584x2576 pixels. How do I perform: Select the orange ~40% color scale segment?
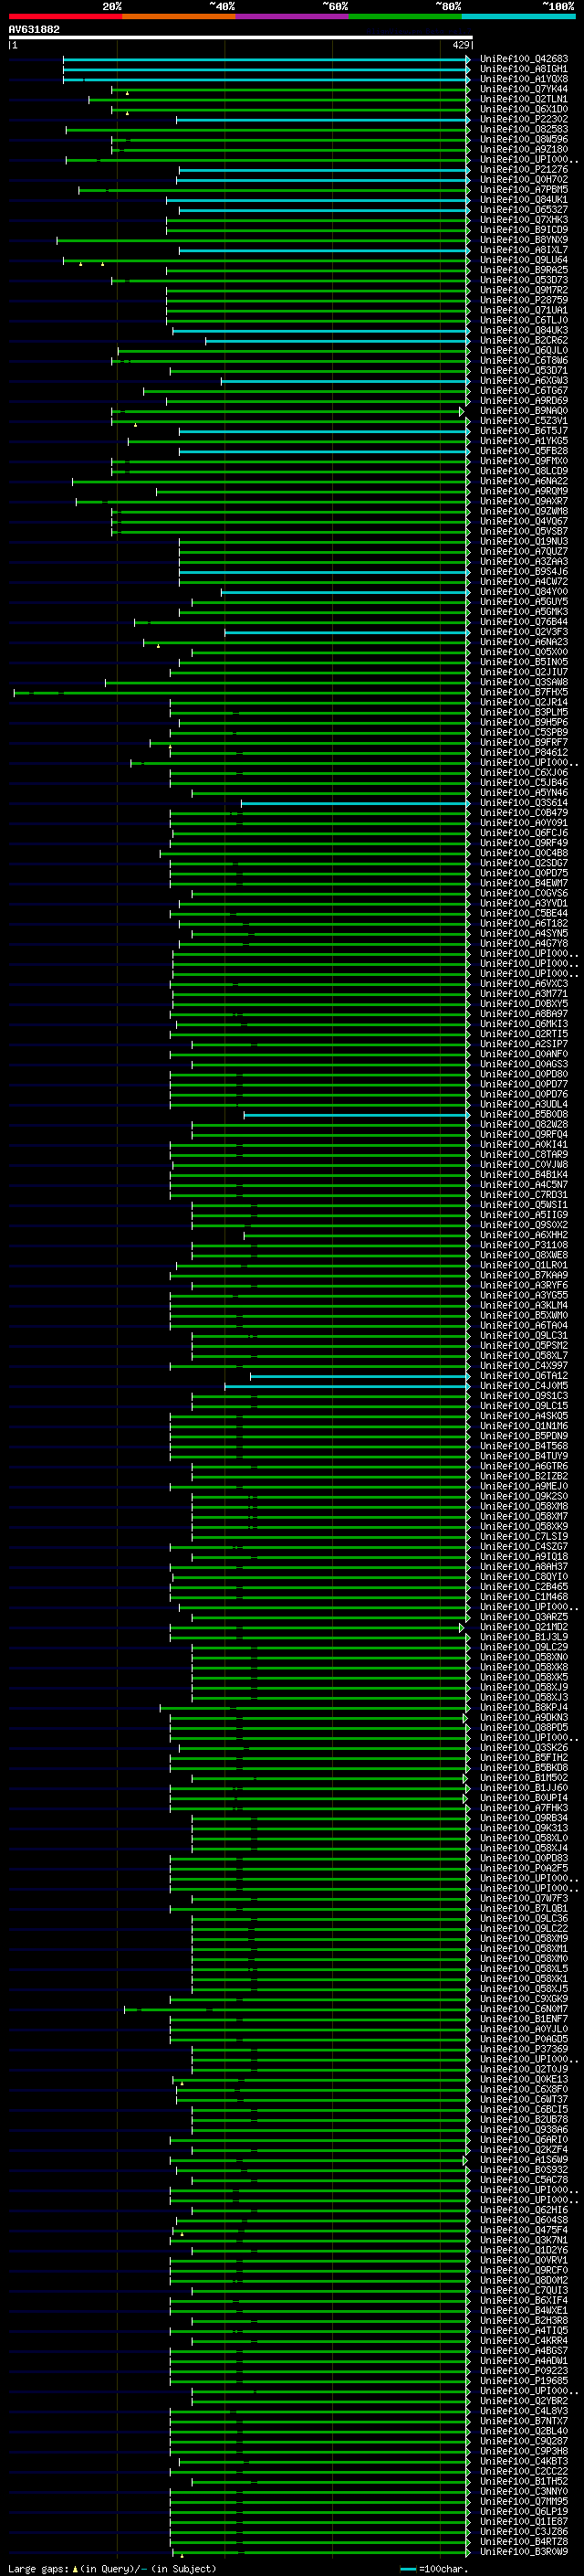pyautogui.click(x=179, y=16)
